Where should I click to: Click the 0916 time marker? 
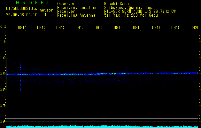118,28
